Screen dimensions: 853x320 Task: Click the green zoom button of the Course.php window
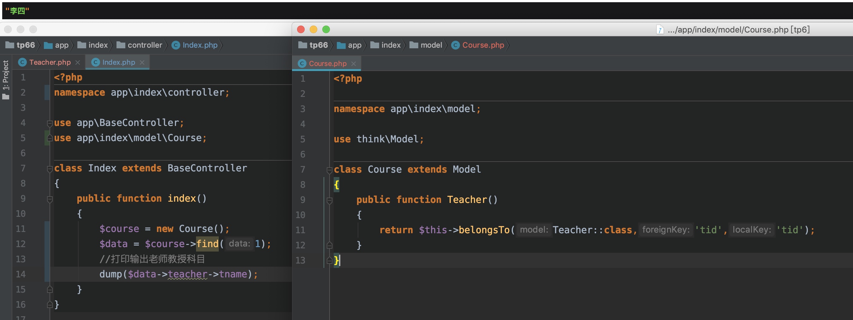tap(326, 29)
